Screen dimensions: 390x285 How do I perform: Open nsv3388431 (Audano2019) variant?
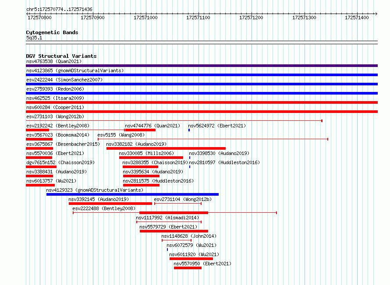pos(57,172)
